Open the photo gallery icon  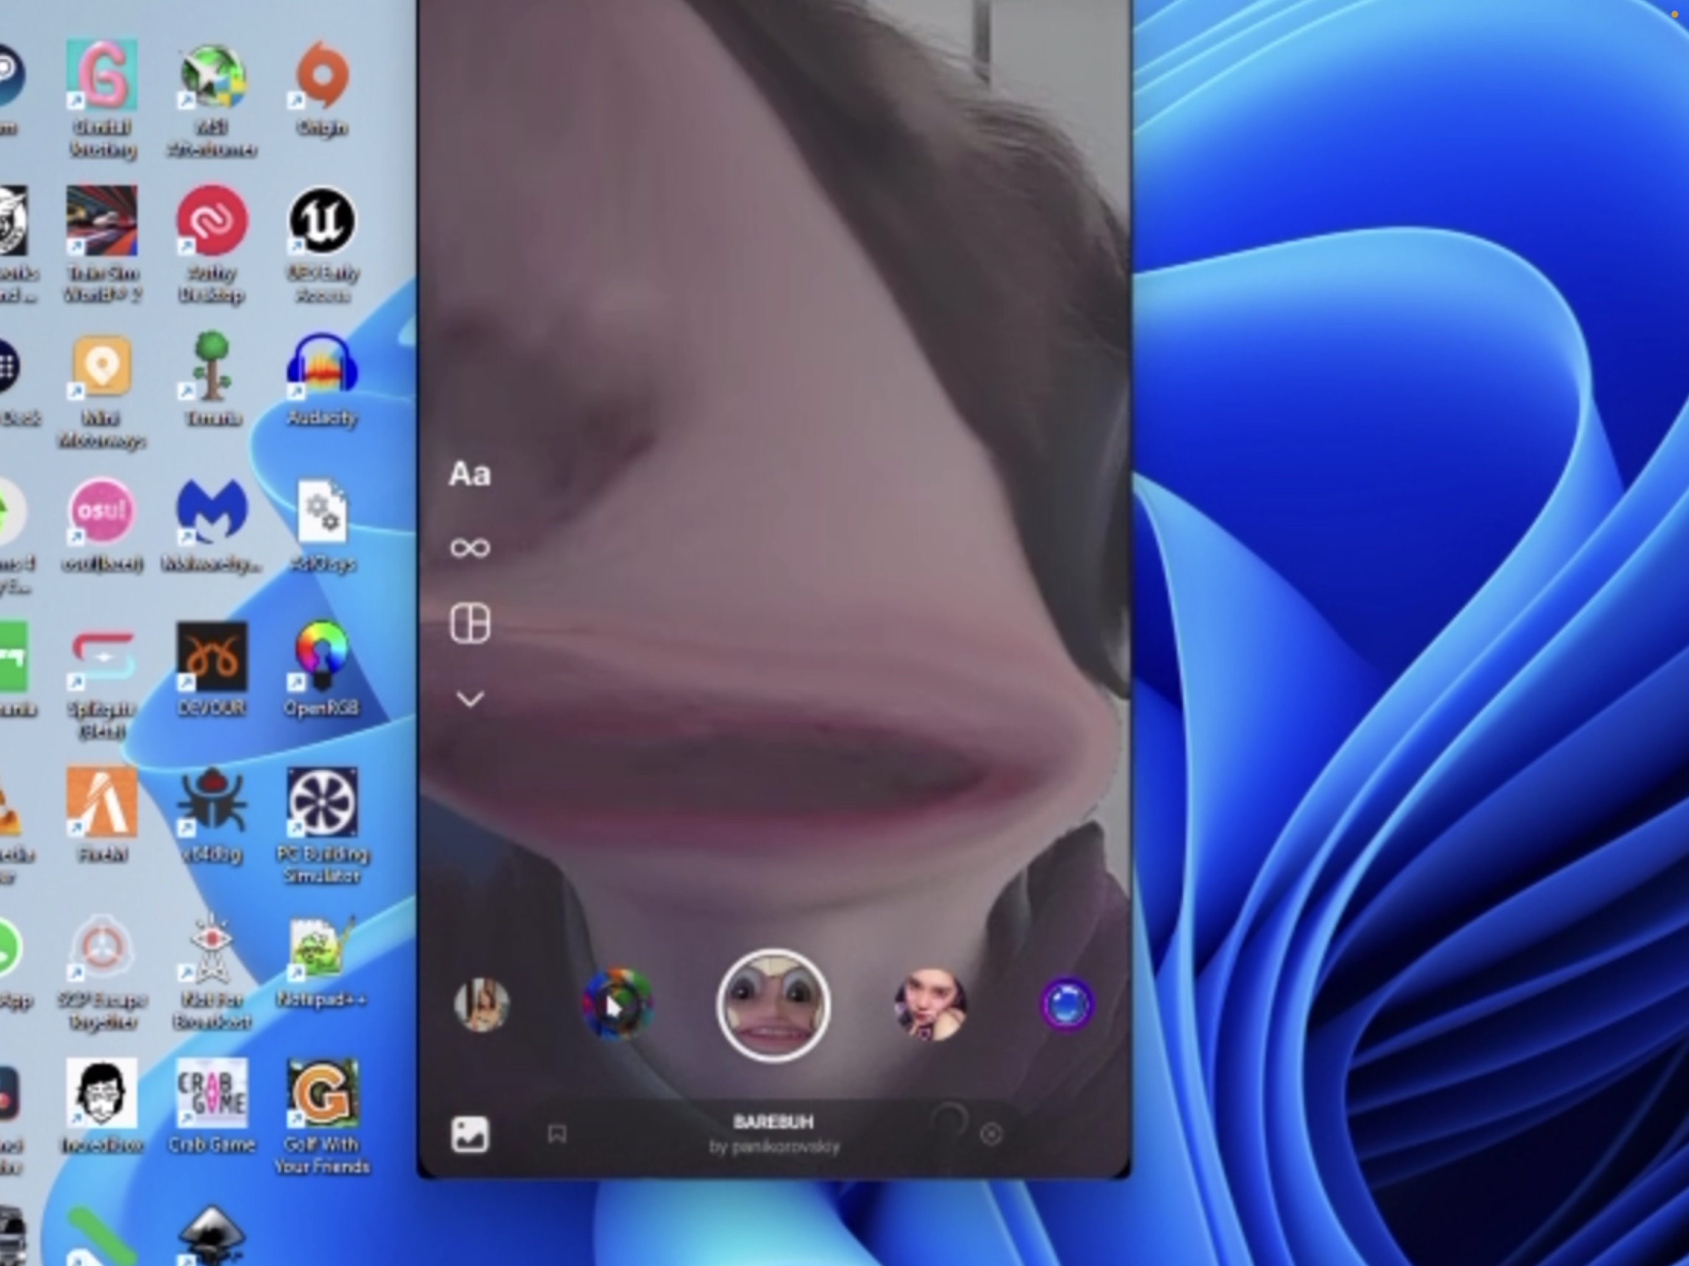pyautogui.click(x=470, y=1135)
